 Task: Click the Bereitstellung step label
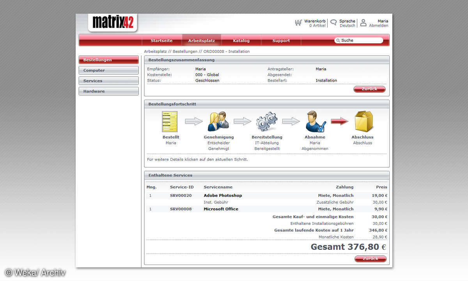click(x=267, y=137)
